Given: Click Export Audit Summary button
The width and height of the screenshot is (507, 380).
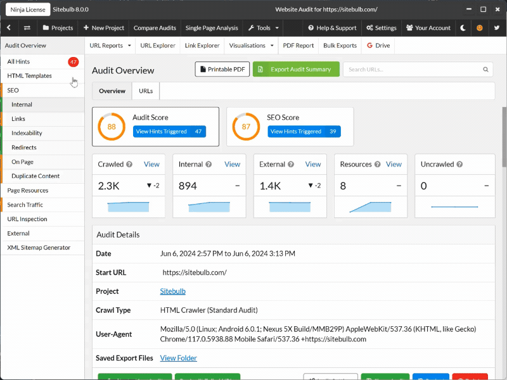Looking at the screenshot, I should [296, 69].
